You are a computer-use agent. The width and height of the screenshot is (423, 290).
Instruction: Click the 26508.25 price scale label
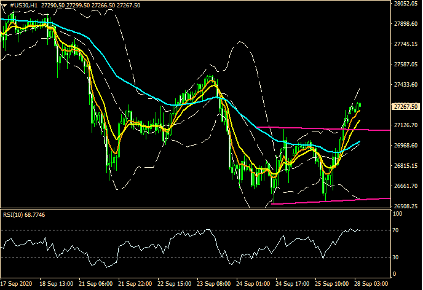coord(405,206)
